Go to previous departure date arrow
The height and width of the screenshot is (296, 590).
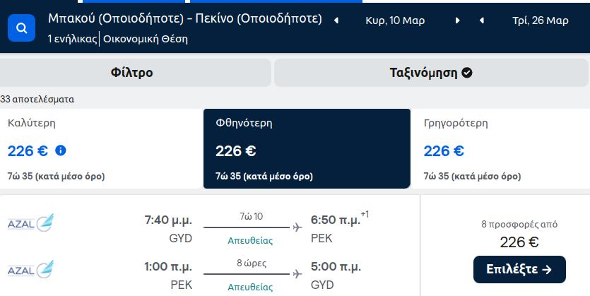point(336,20)
